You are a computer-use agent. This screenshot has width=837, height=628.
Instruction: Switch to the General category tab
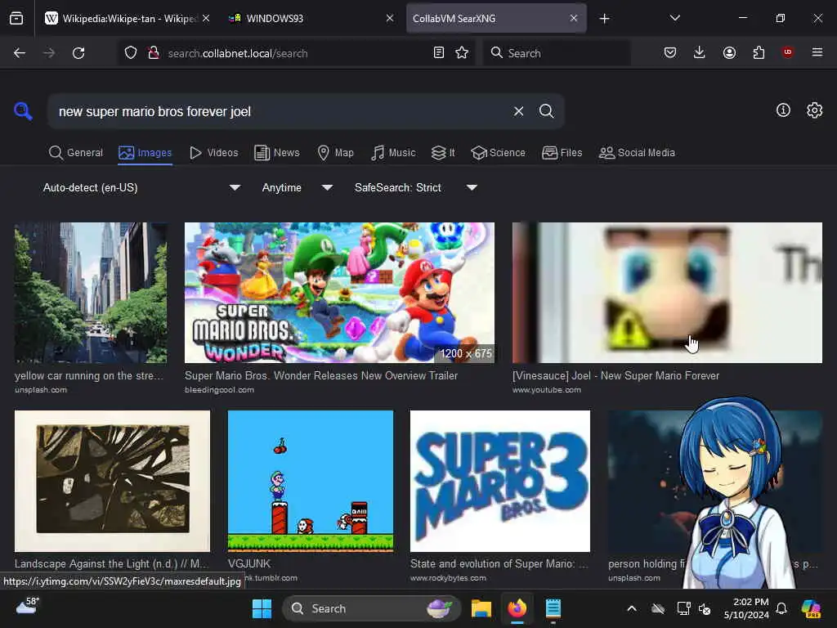(x=76, y=153)
